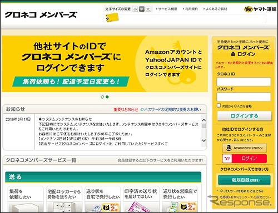Open 印字済の送り状を届けてほしい card
Screen dimensions: 278x213
coord(141,199)
